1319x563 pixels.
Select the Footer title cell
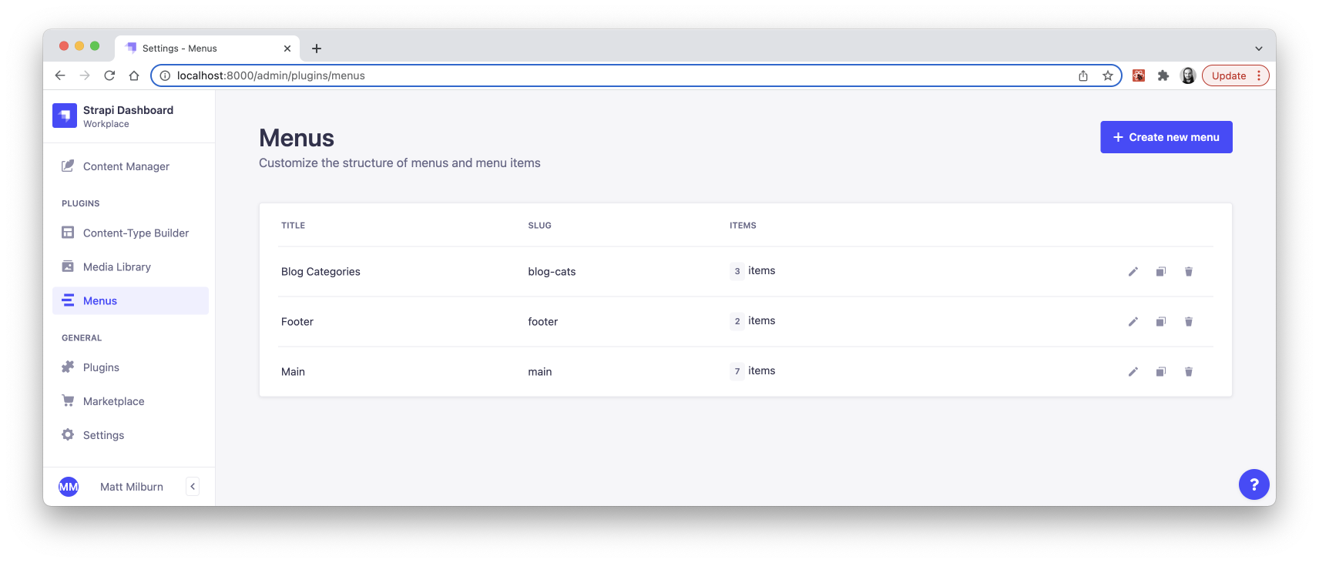pyautogui.click(x=297, y=322)
